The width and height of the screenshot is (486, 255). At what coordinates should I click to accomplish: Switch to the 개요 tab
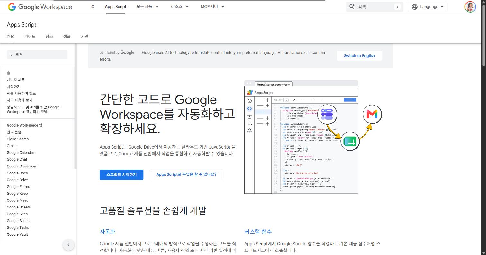[x=10, y=36]
